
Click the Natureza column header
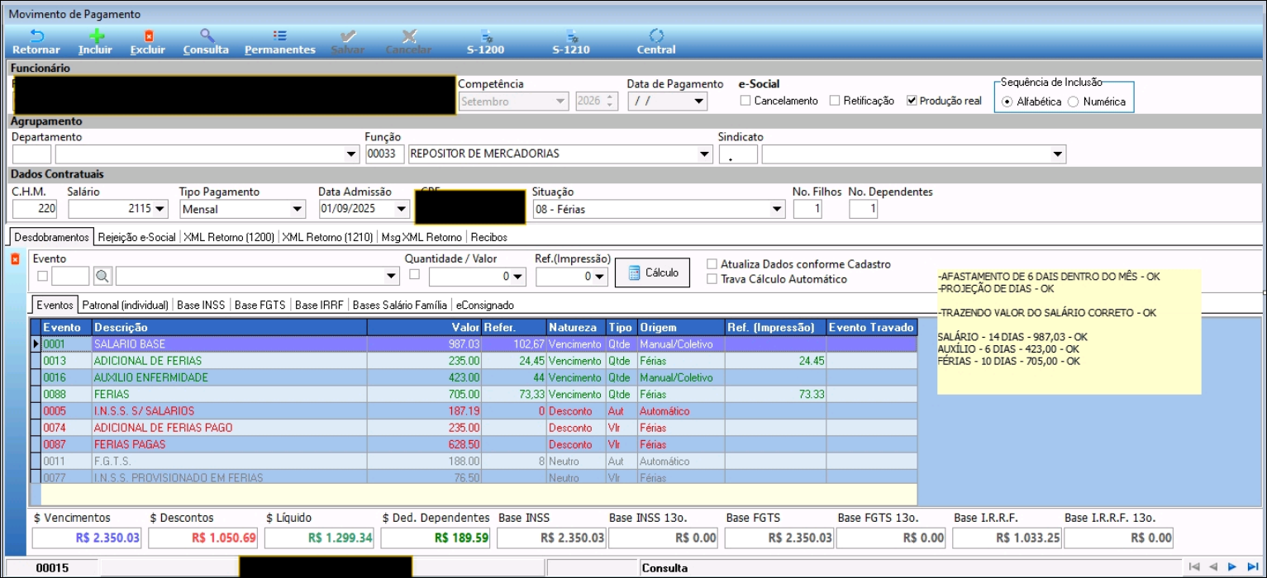576,328
